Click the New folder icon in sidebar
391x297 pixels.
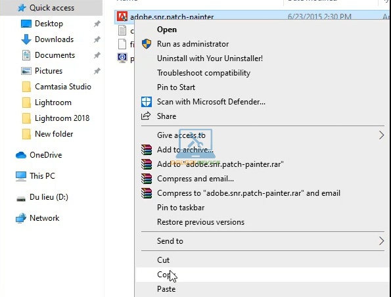click(26, 134)
